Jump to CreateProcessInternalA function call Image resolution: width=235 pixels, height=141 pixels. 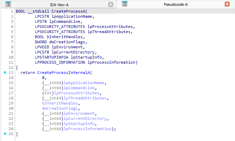point(65,73)
